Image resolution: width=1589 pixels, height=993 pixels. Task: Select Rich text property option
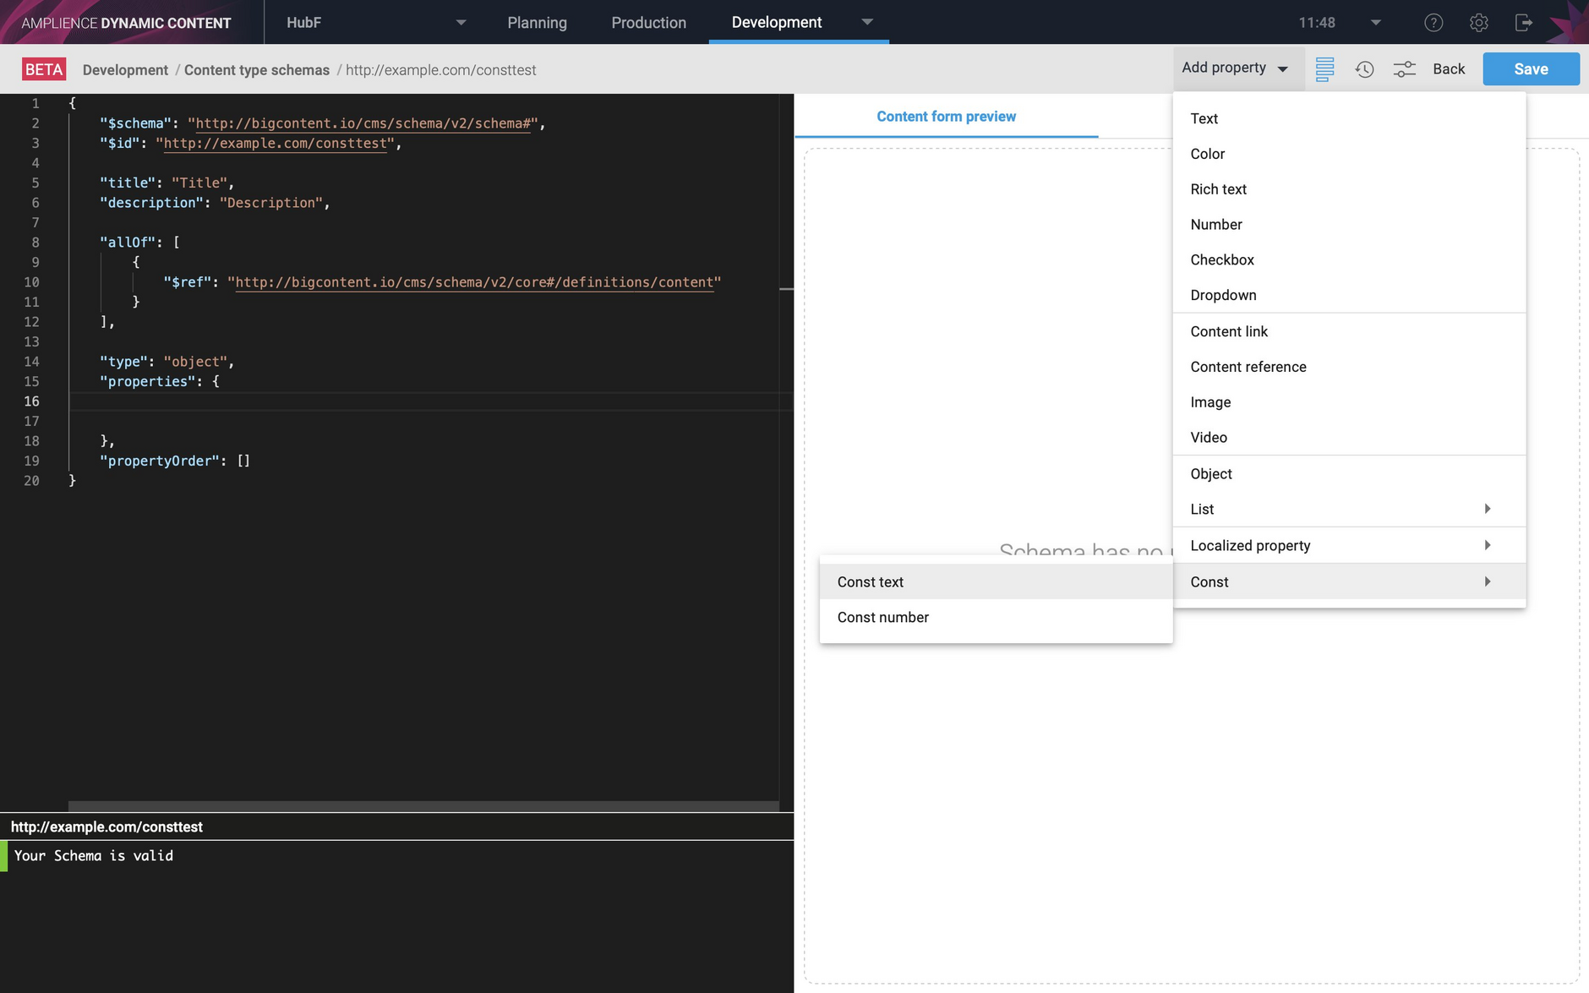tap(1218, 189)
